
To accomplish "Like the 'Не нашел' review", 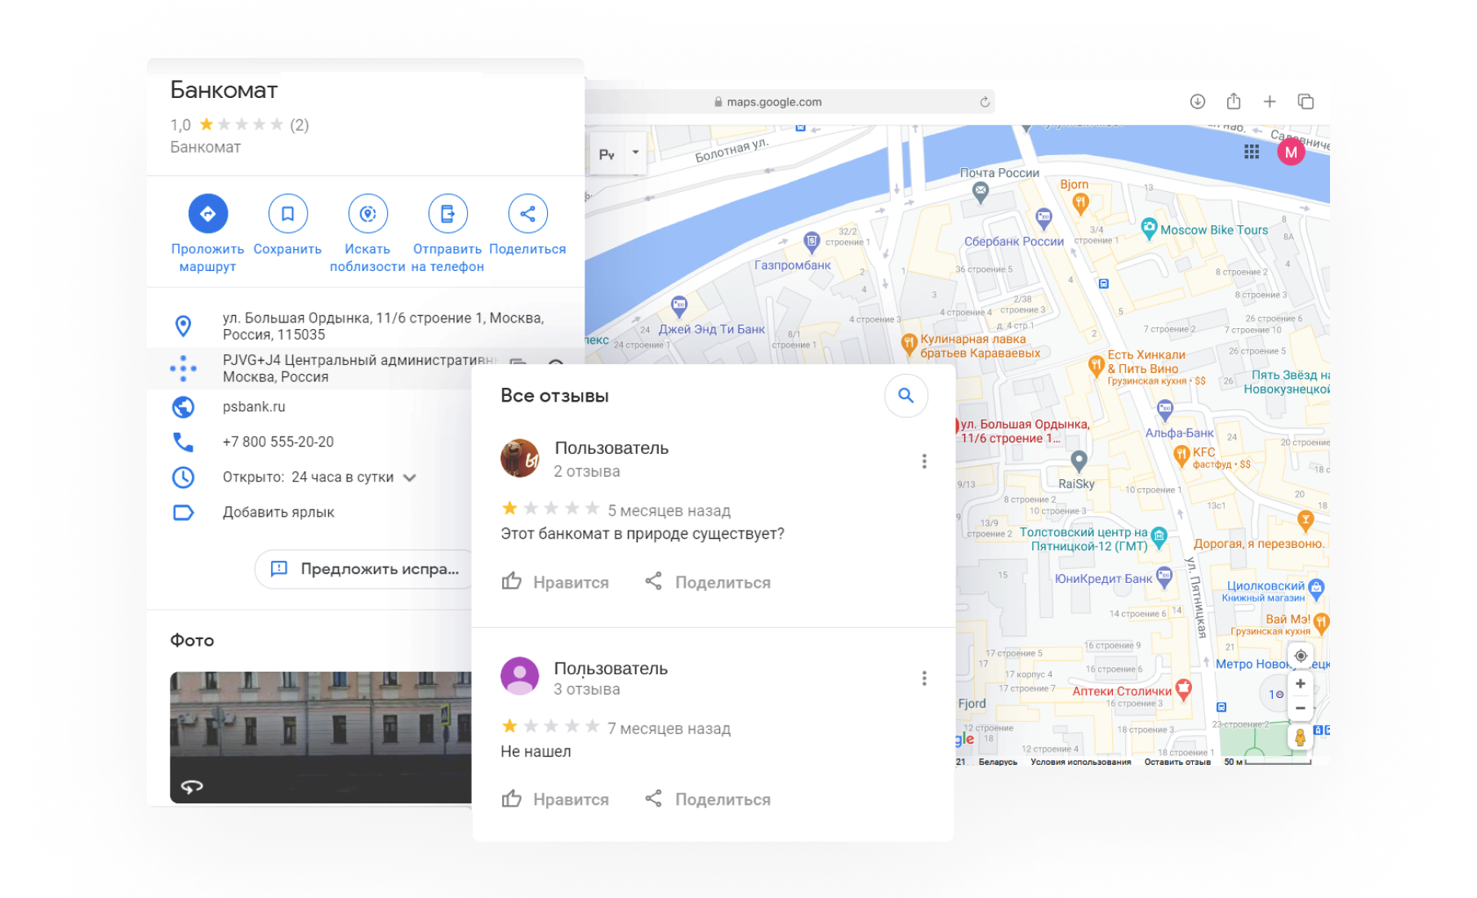I will click(555, 799).
